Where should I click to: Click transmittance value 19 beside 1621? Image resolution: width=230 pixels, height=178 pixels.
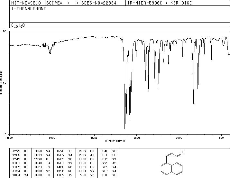tap(48, 167)
